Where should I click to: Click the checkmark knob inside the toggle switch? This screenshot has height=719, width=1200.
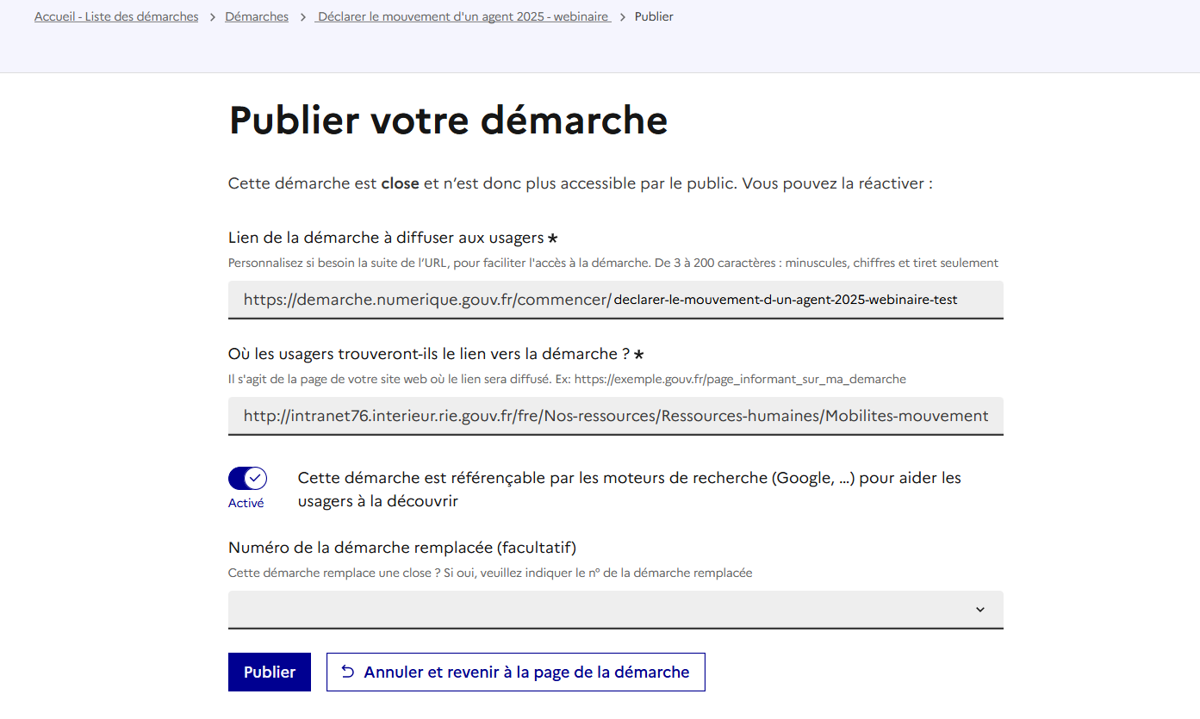coord(255,479)
